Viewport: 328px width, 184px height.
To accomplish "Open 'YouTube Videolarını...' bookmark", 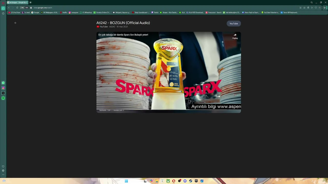I will click(x=270, y=12).
